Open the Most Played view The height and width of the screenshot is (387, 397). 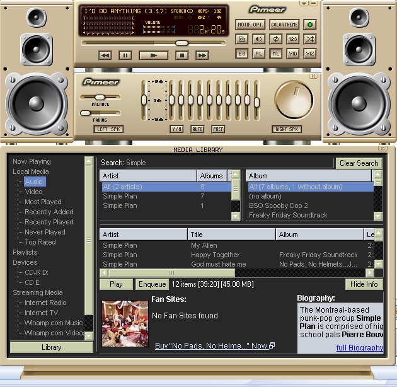[x=43, y=202]
